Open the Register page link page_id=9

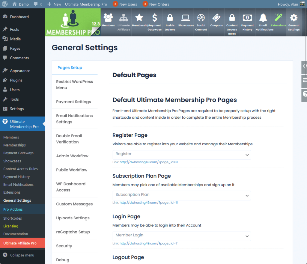149,162
